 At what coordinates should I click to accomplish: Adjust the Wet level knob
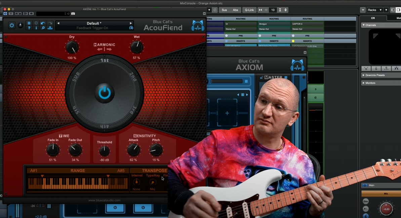tap(136, 47)
